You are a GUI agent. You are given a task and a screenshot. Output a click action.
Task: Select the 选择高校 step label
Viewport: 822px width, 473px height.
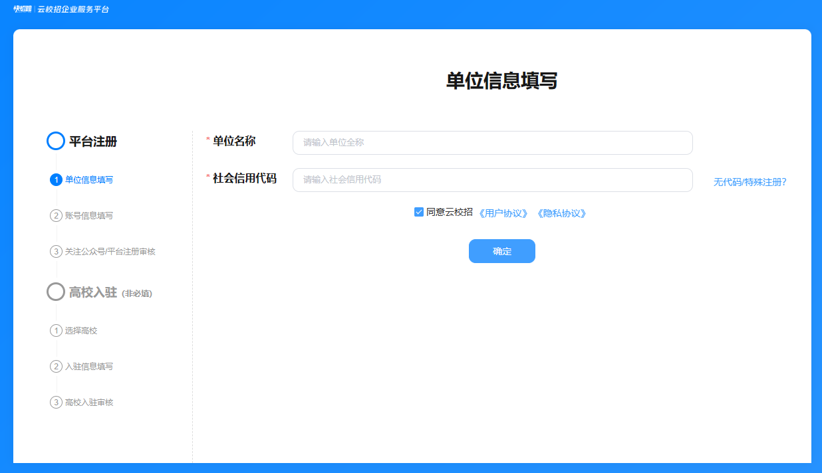tap(81, 330)
